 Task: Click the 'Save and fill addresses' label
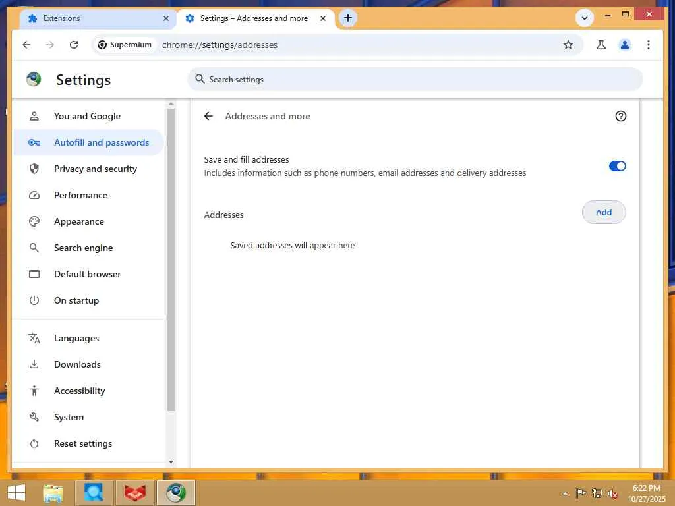(247, 159)
